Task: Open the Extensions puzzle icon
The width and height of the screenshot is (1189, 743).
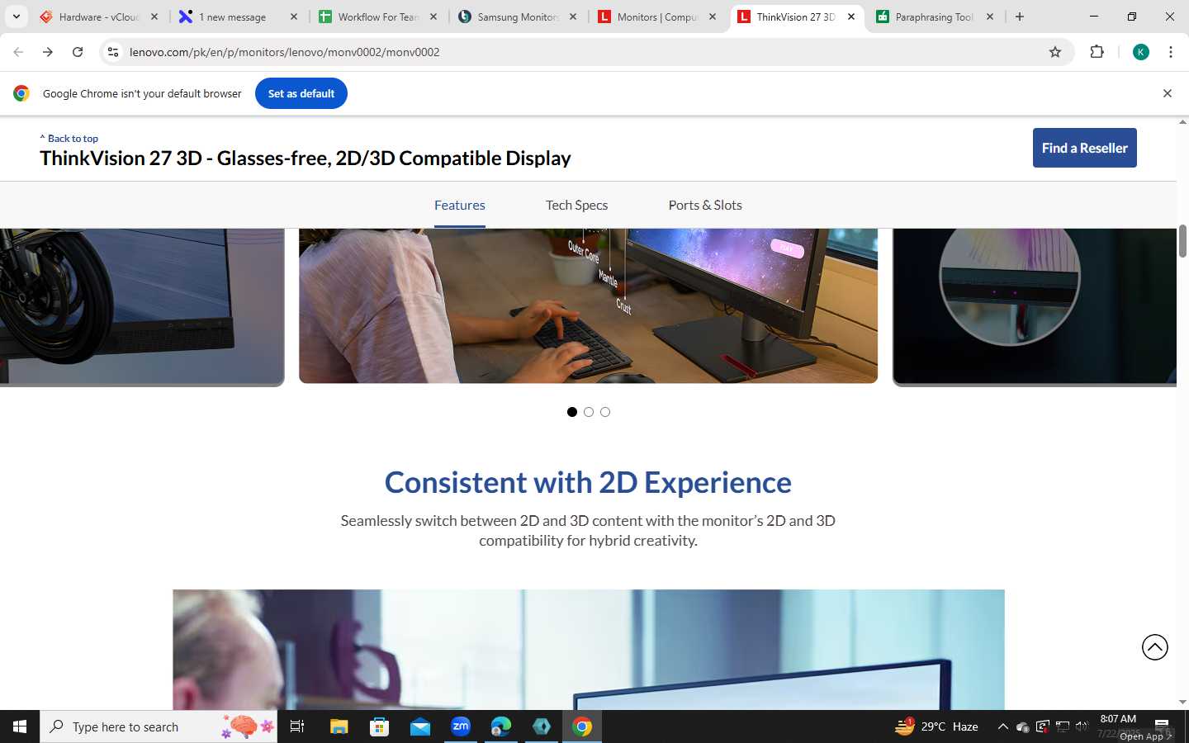Action: click(x=1097, y=52)
